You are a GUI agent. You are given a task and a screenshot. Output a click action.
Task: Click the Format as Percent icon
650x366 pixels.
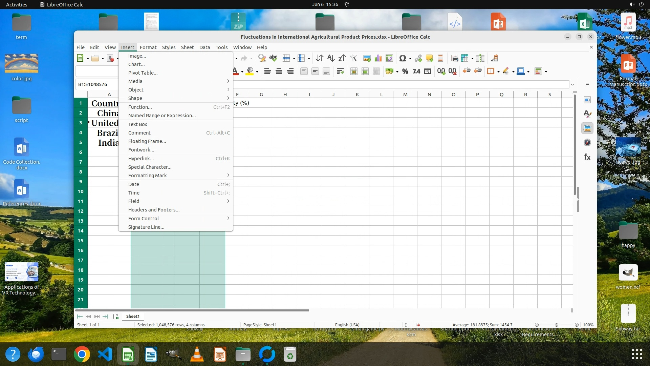click(x=405, y=72)
